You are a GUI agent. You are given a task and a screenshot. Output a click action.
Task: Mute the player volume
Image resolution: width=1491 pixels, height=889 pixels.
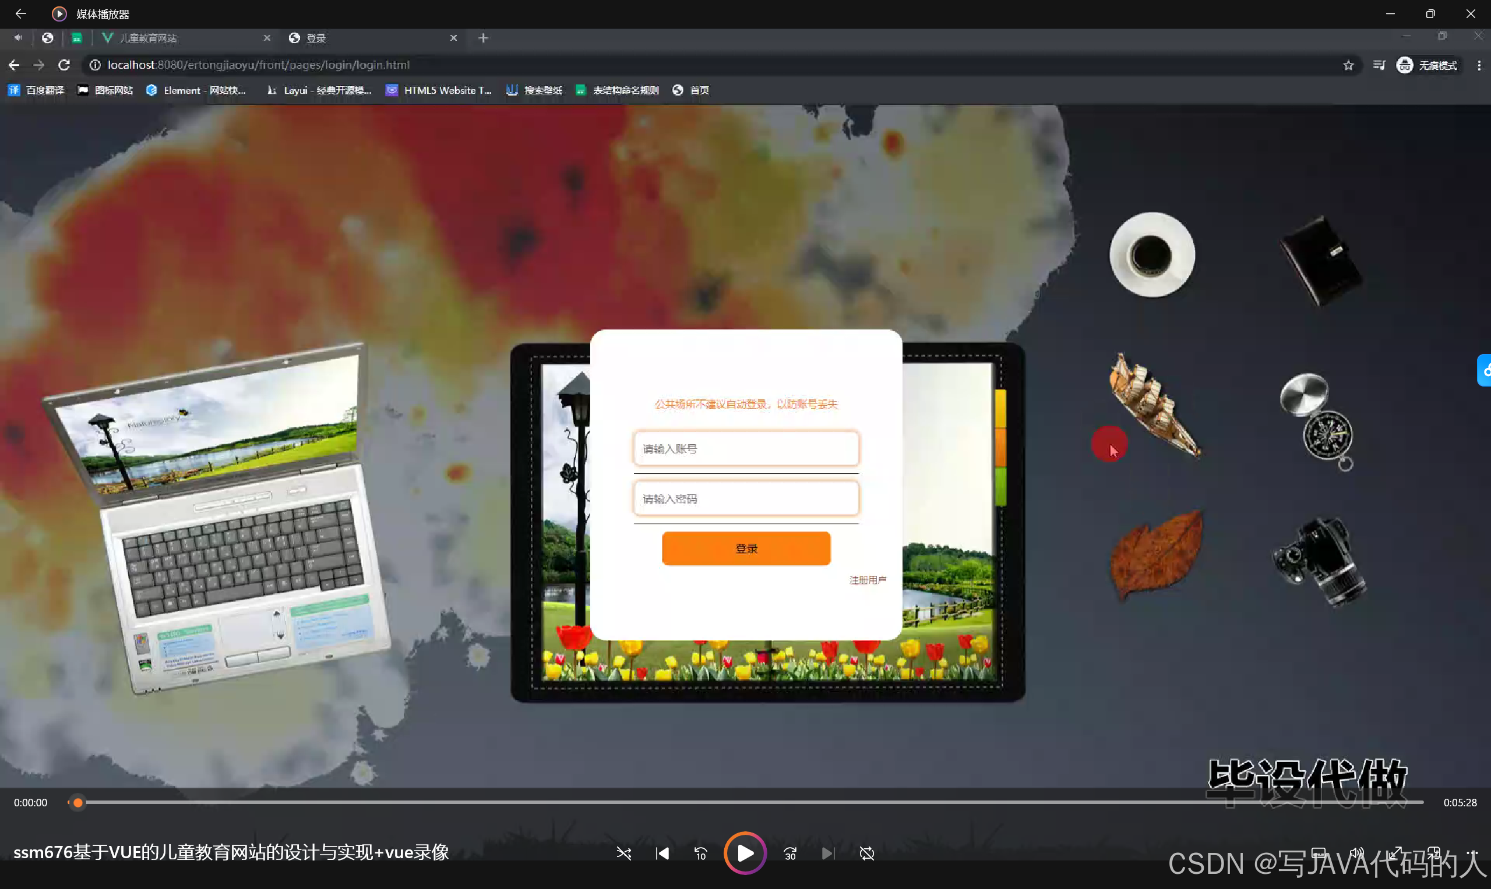(x=1357, y=853)
